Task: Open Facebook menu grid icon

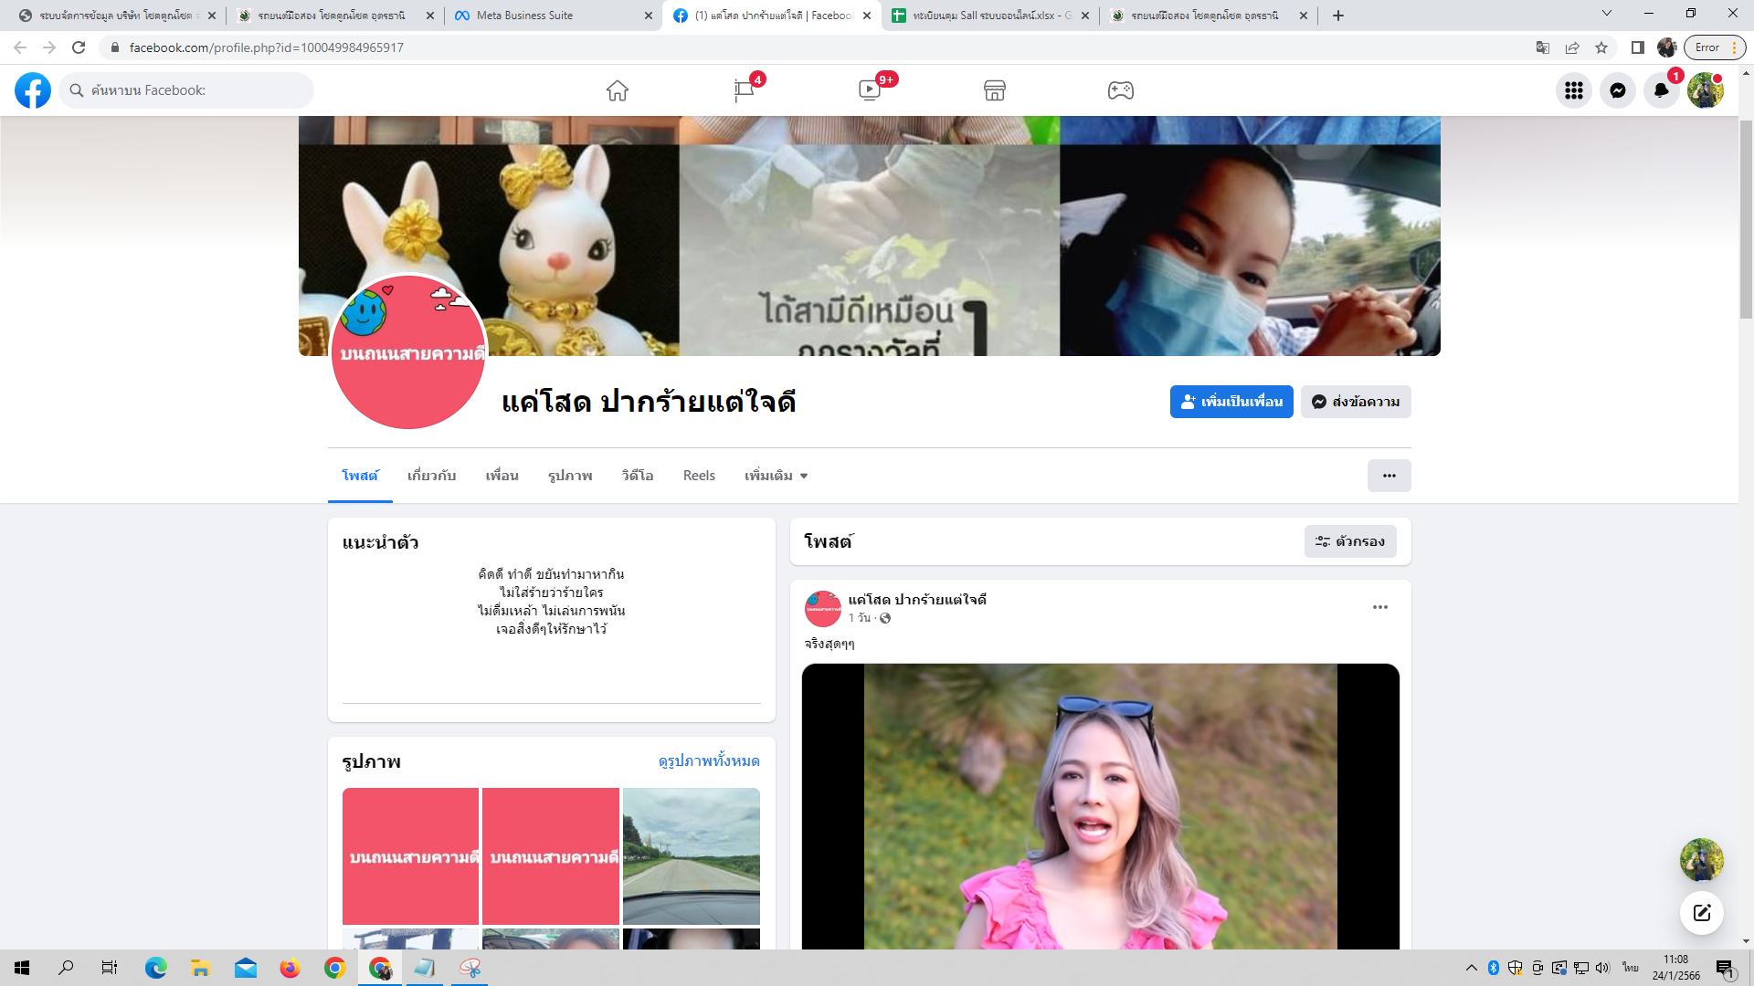Action: (1573, 90)
